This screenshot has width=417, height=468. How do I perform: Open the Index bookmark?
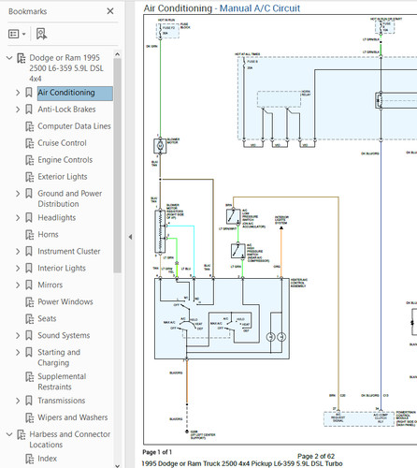click(47, 459)
